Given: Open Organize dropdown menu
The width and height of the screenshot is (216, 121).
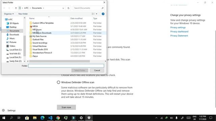Looking at the screenshot, I should pyautogui.click(x=9, y=14).
